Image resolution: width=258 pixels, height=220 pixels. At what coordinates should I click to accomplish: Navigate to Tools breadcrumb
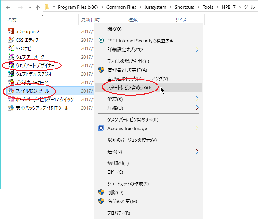point(208,7)
